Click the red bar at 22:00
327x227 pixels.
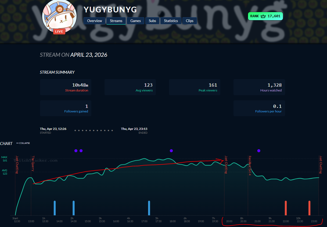click(x=286, y=208)
